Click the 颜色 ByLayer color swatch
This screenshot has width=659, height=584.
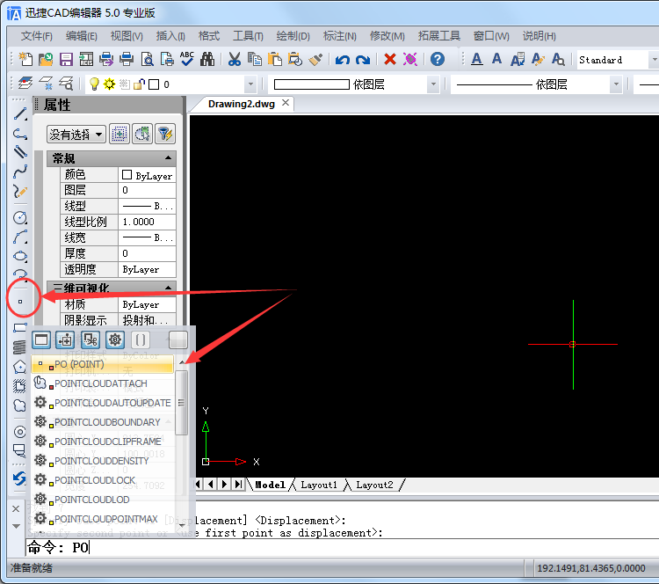127,175
